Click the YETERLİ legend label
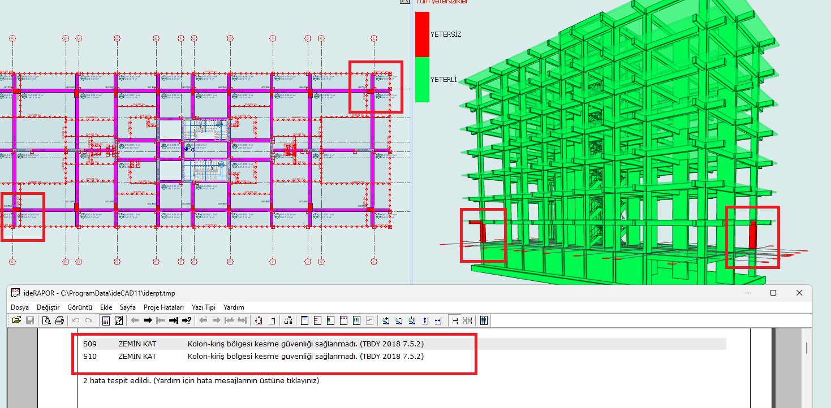 444,80
